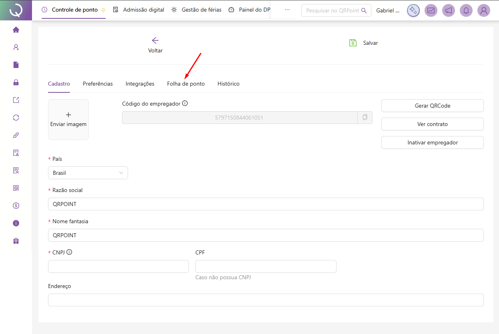Click into the CNPJ input field
Screen dimensions: 499x334
click(x=118, y=266)
